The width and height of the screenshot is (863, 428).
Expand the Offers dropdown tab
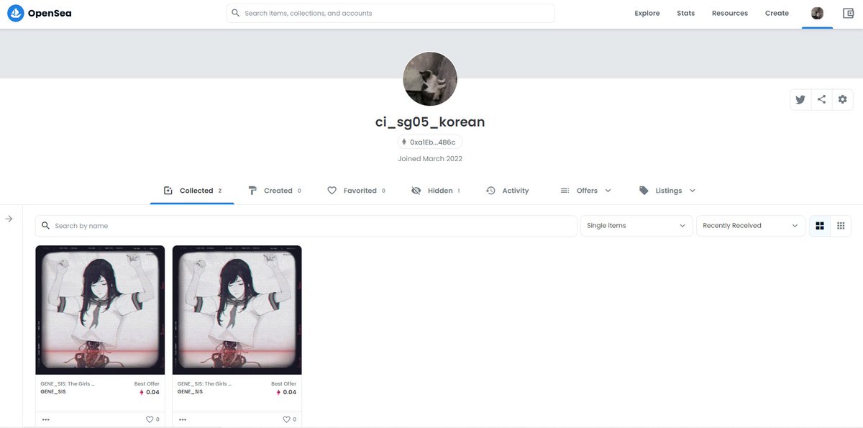pos(585,191)
